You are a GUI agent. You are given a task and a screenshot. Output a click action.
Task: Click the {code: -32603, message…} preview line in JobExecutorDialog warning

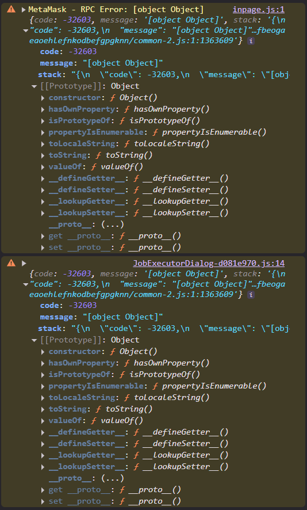click(157, 273)
